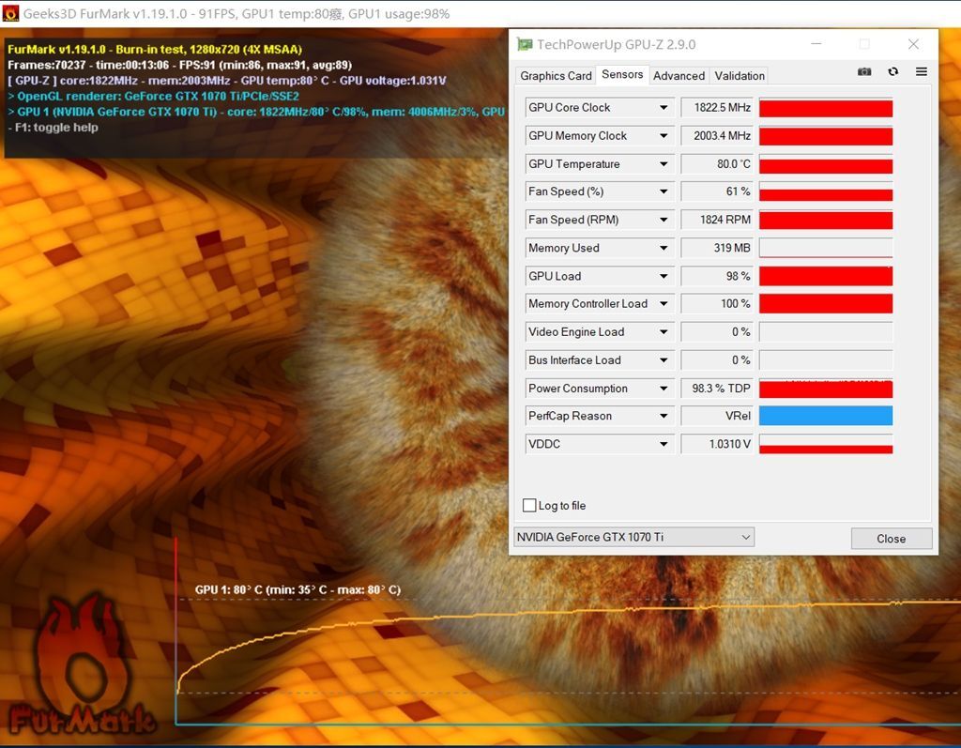Click the 98.3 % TDP value
Viewport: 961px width, 748px height.
[717, 389]
